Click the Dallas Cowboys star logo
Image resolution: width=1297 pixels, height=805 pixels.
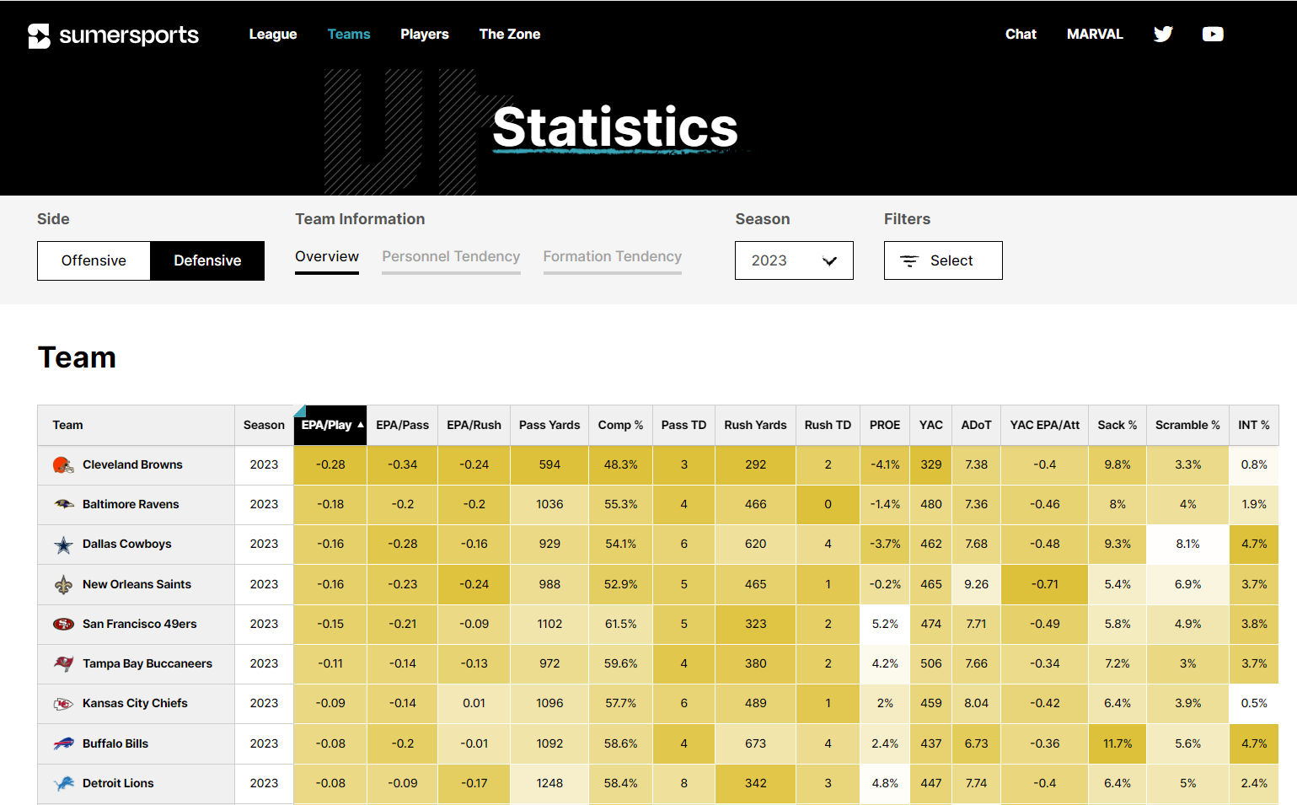pos(63,545)
